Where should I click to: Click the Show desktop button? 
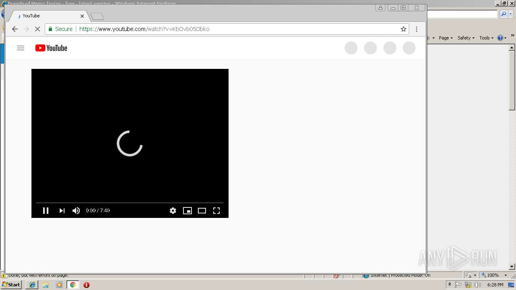[x=512, y=285]
